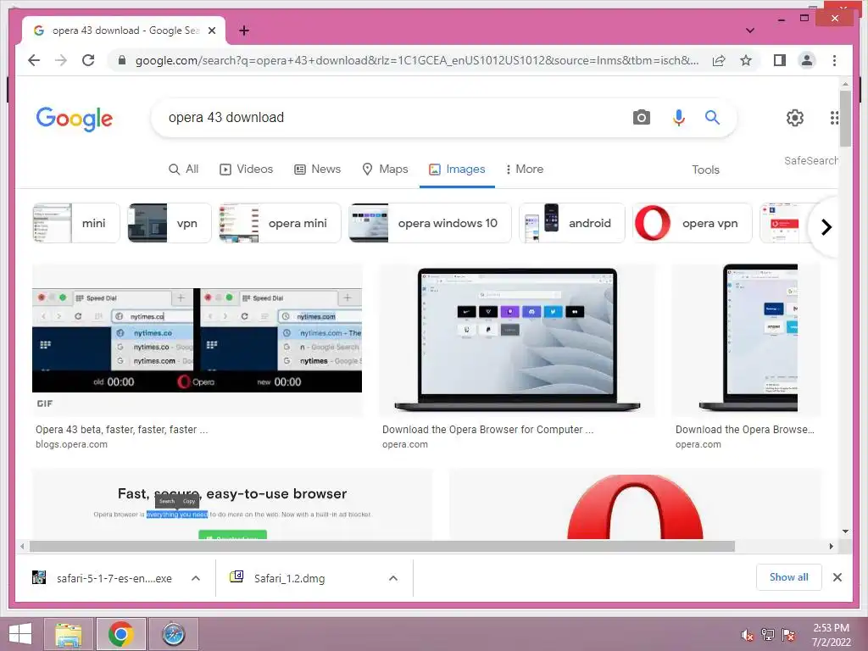Filter images by opera mini chip
The width and height of the screenshot is (868, 651).
(x=280, y=223)
